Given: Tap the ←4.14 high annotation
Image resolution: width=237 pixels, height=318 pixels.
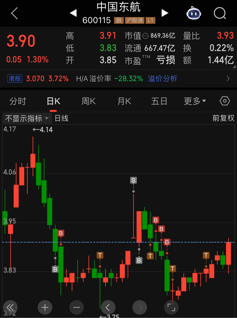Looking at the screenshot, I should (x=43, y=130).
